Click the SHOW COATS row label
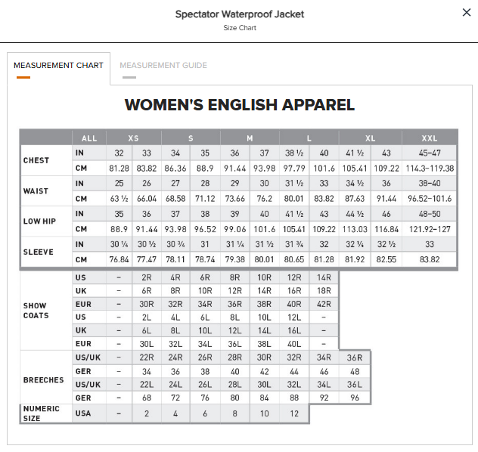478x452 pixels. 36,311
